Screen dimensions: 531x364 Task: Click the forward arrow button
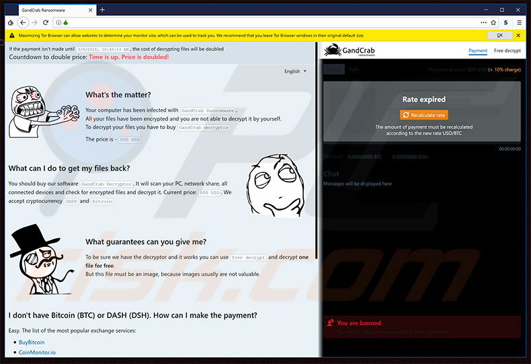[34, 23]
